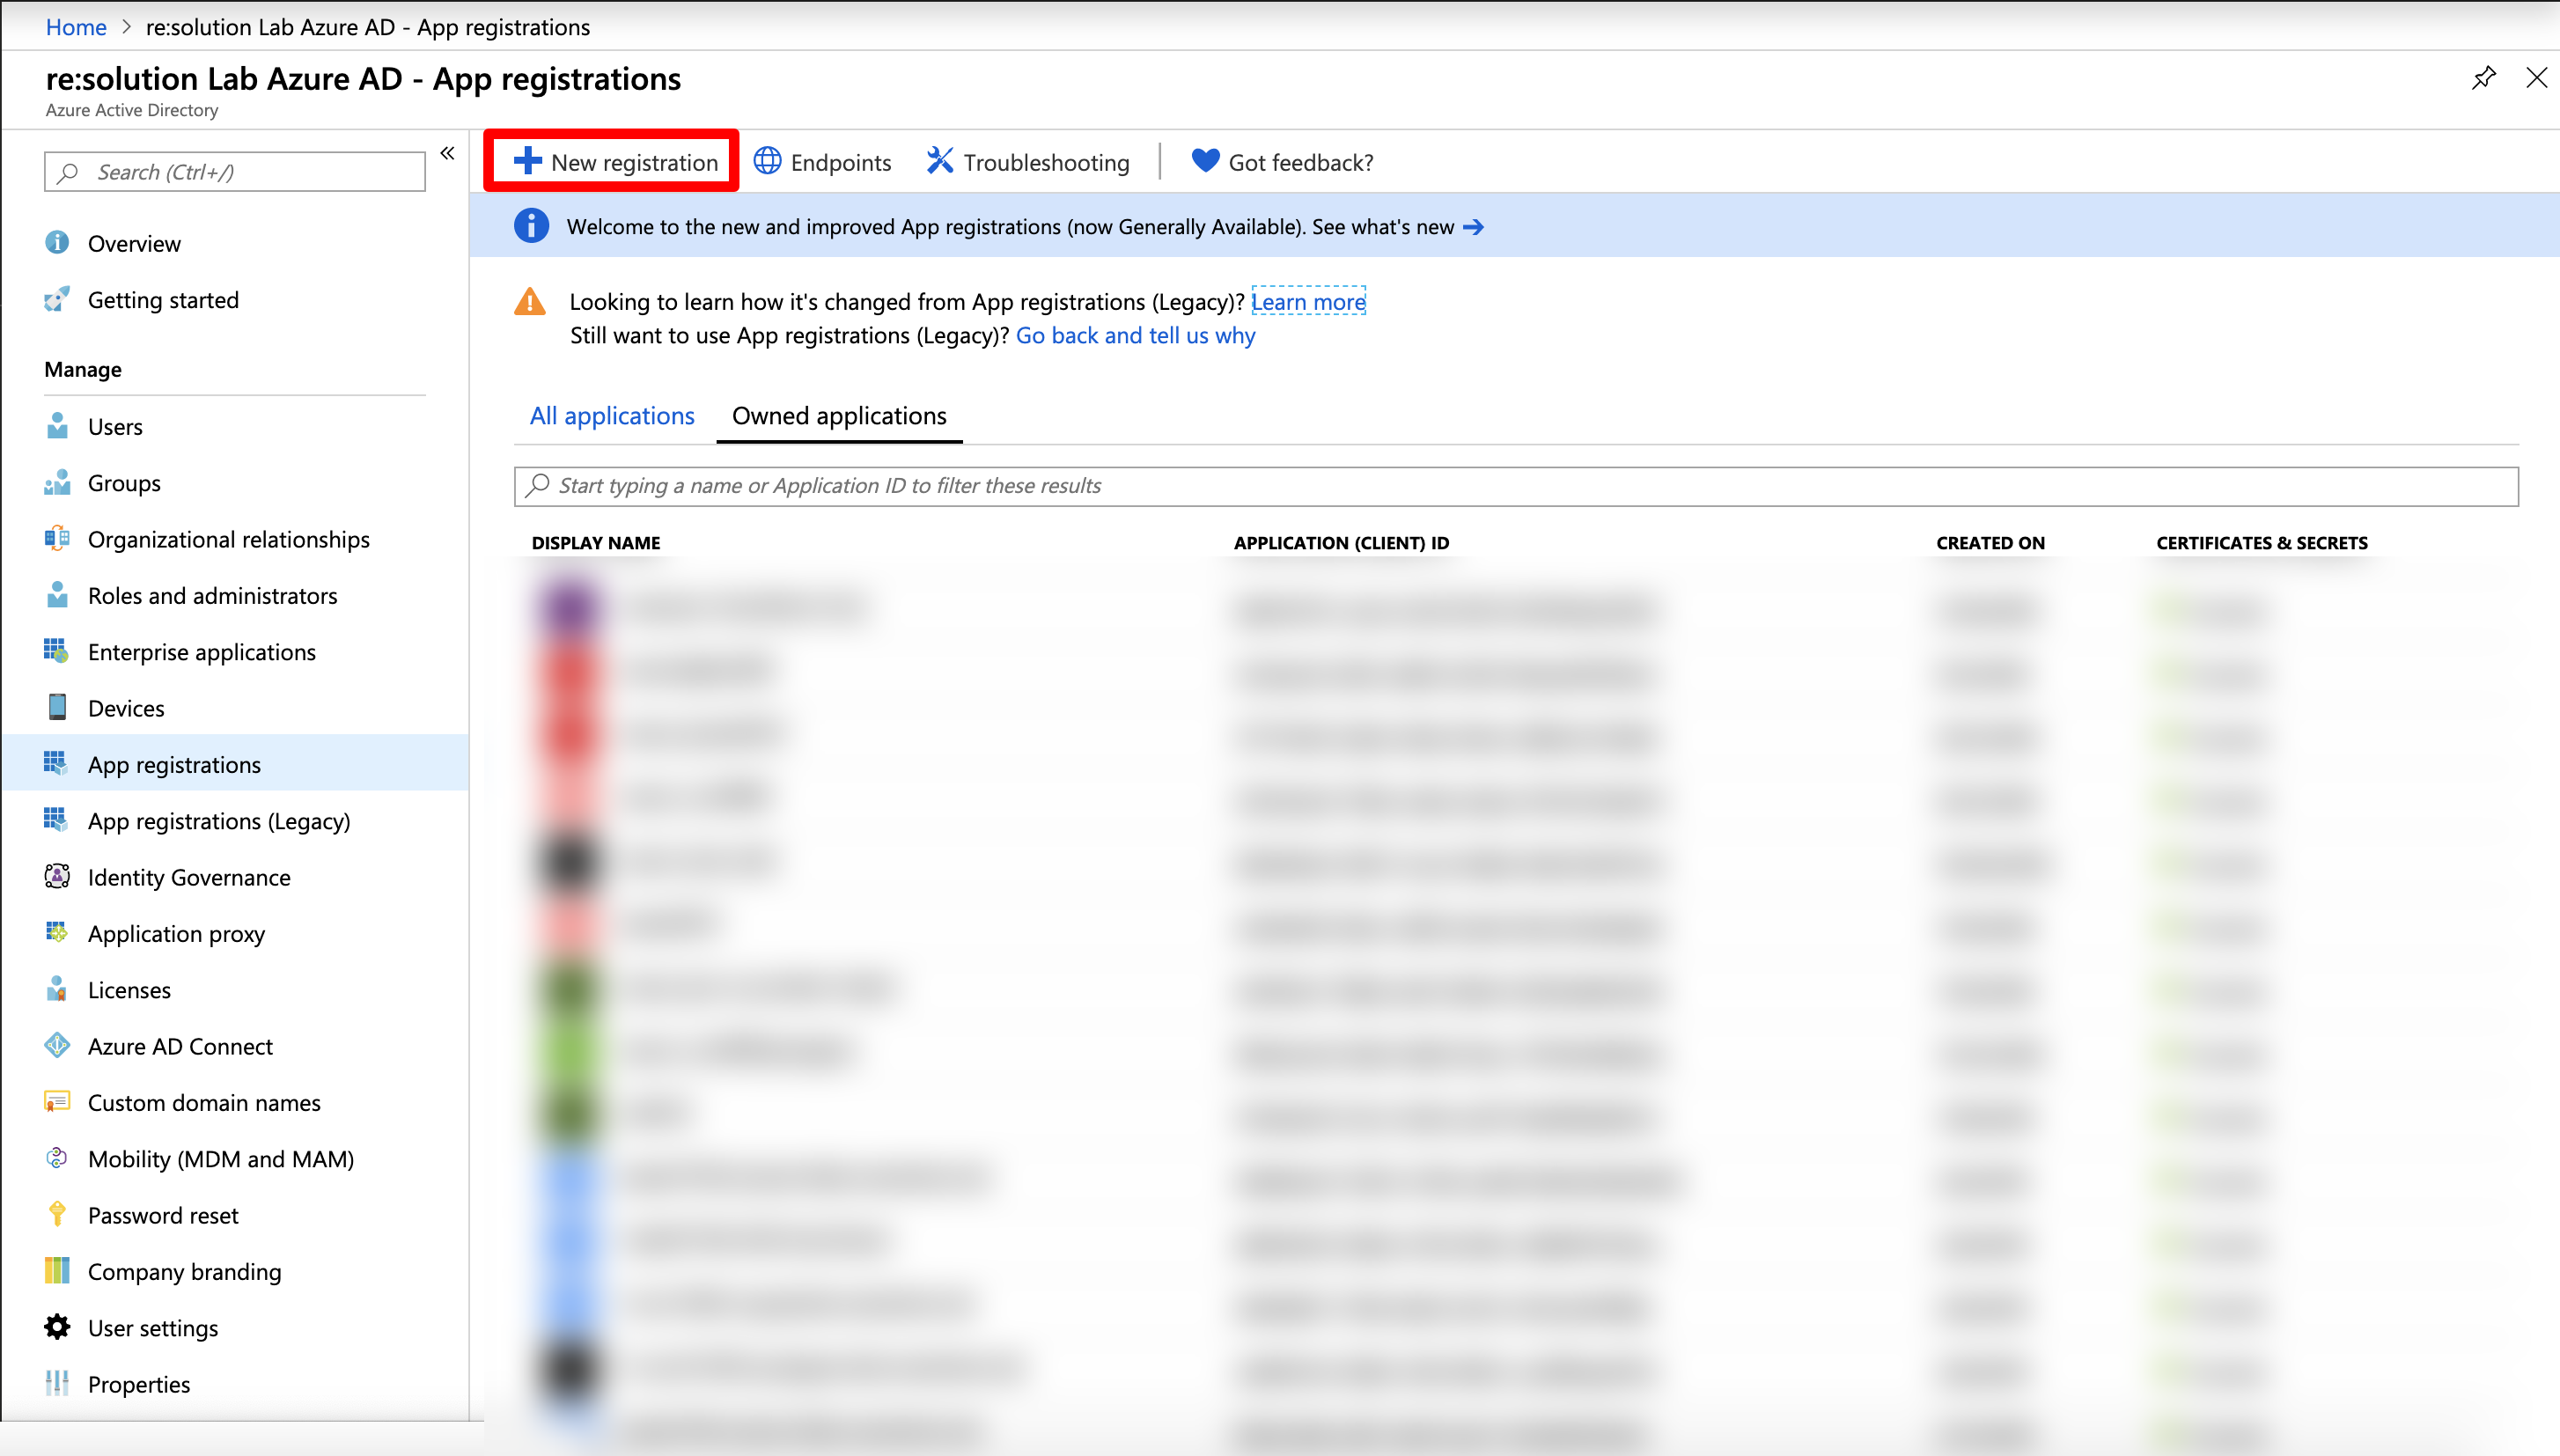Click the application name filter field

[x=1516, y=486]
